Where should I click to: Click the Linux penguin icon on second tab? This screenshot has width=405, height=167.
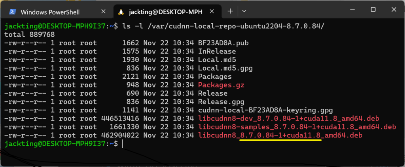[x=121, y=12]
